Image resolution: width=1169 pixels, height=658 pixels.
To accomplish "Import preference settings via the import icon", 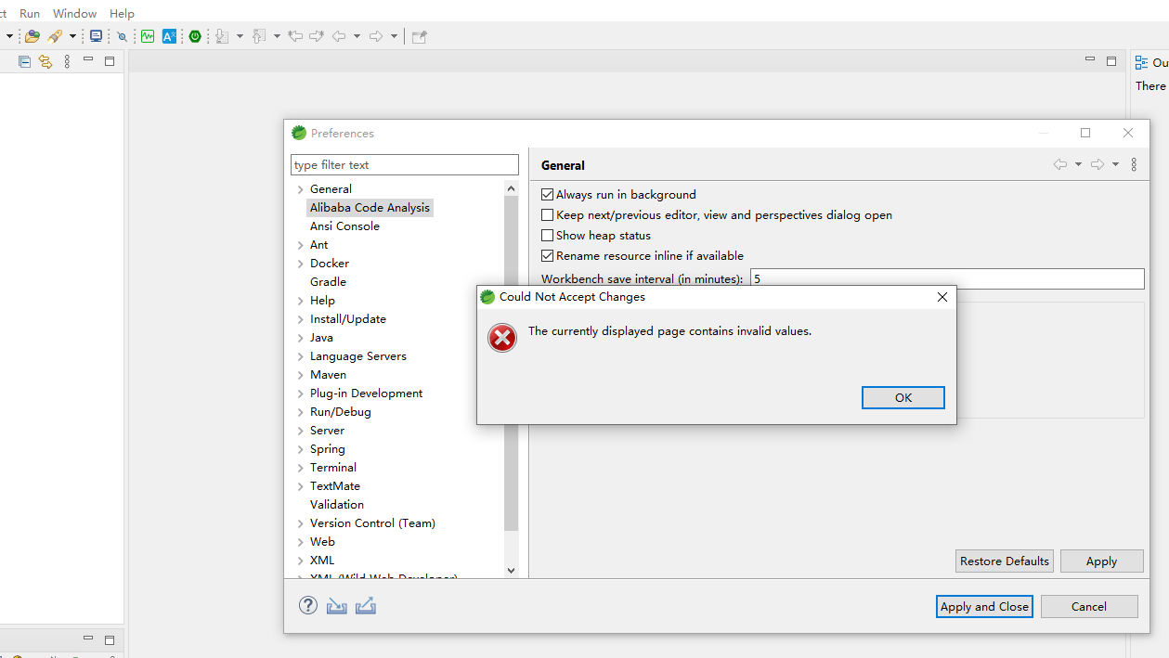I will (336, 605).
